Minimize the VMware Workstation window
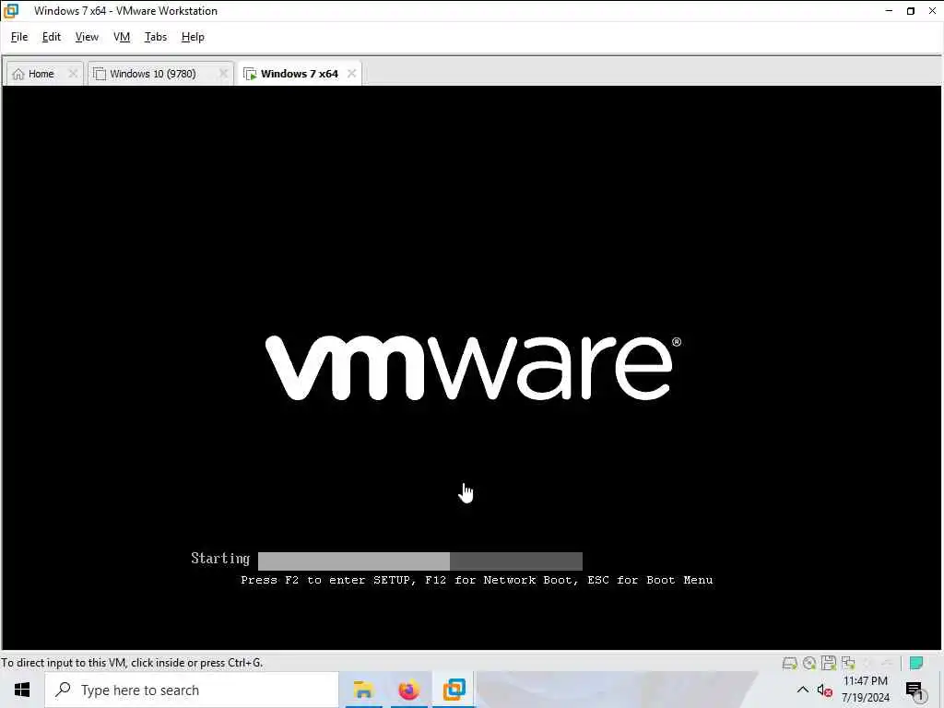The height and width of the screenshot is (708, 944). [889, 11]
